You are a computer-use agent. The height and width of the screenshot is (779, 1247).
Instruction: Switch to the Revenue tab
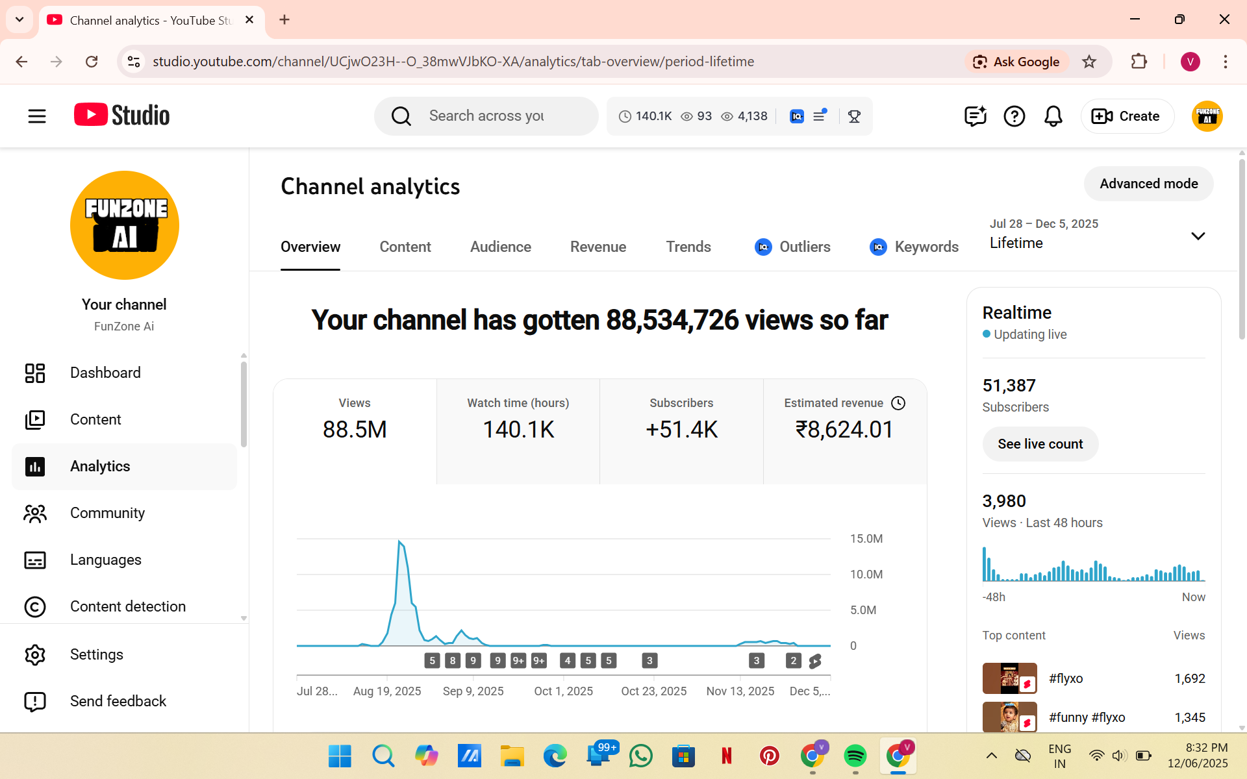click(x=598, y=247)
